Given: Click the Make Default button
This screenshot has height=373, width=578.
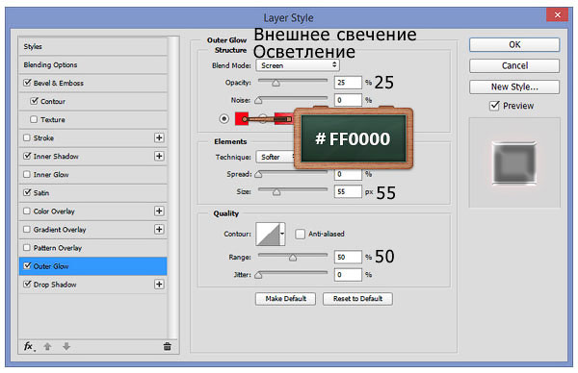Looking at the screenshot, I should click(286, 299).
